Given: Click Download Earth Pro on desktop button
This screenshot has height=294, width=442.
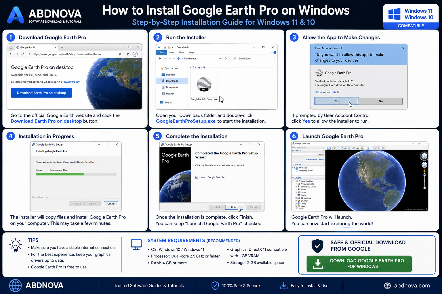Looking at the screenshot, I should pos(41,93).
